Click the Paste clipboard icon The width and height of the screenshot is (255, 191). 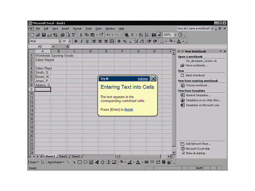point(92,35)
